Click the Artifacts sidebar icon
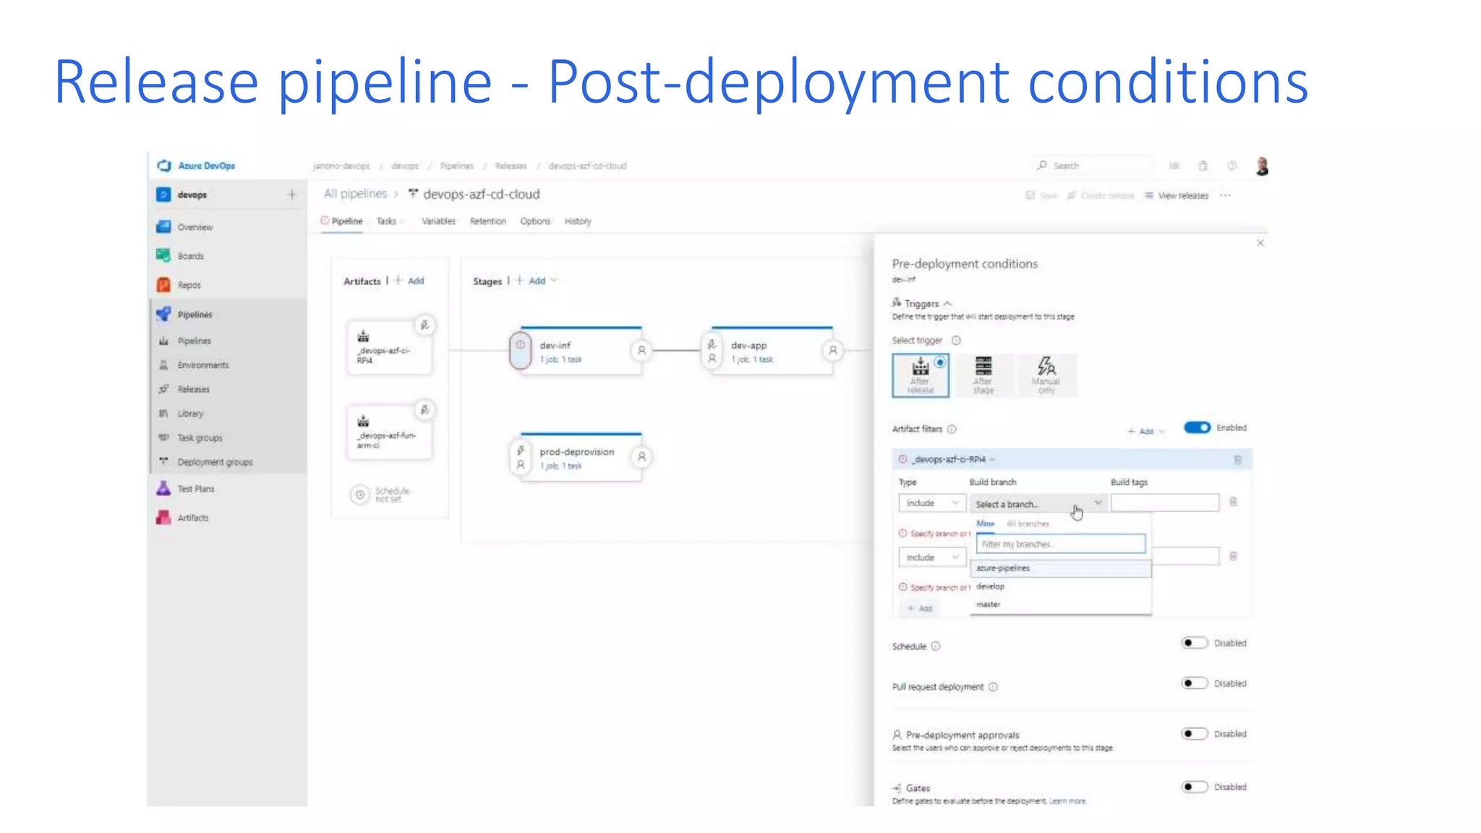Screen dimensions: 1481x833 (163, 518)
